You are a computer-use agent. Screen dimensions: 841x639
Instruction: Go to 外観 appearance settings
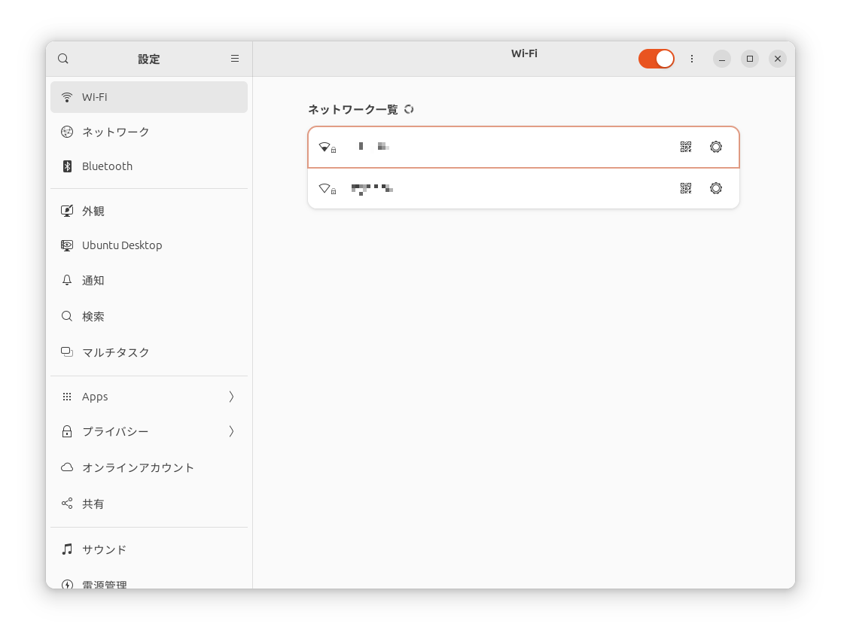pos(149,211)
